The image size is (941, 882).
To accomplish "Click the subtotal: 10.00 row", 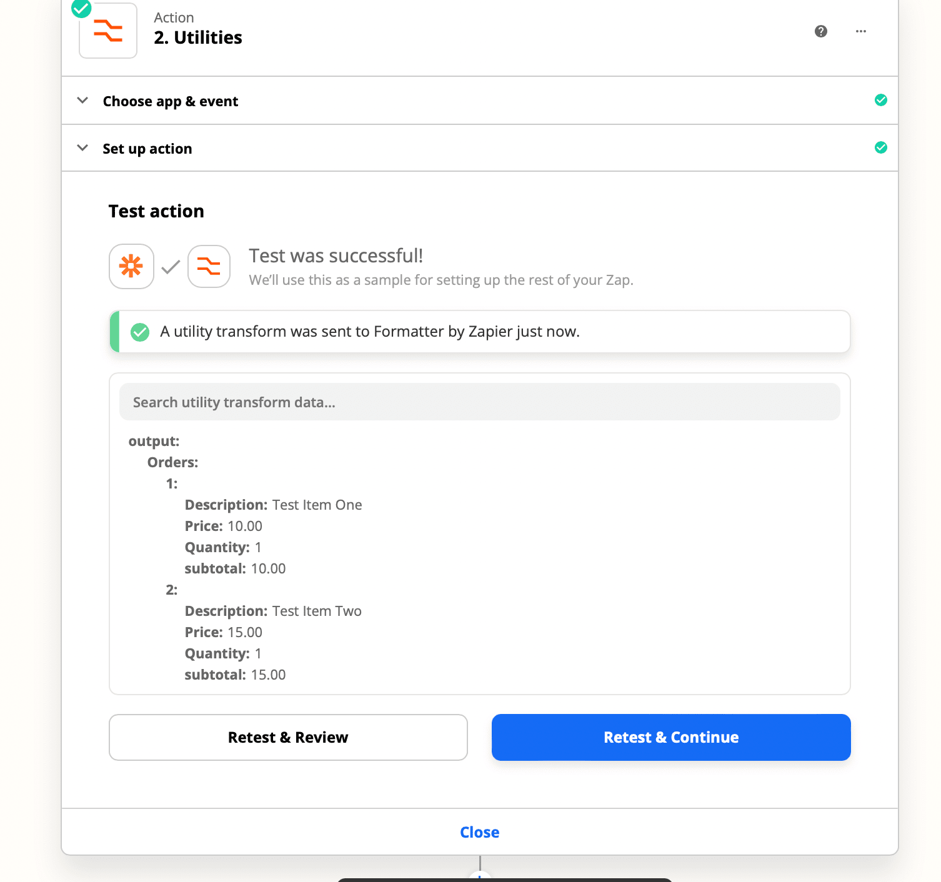I will pos(235,568).
